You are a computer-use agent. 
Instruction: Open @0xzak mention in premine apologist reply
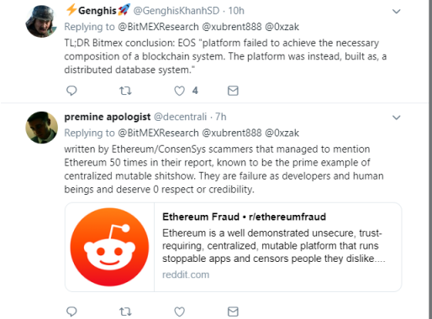click(x=282, y=133)
